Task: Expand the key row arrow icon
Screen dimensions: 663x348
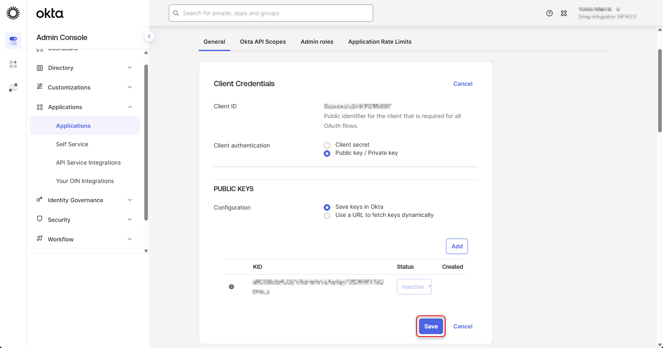Action: (231, 287)
